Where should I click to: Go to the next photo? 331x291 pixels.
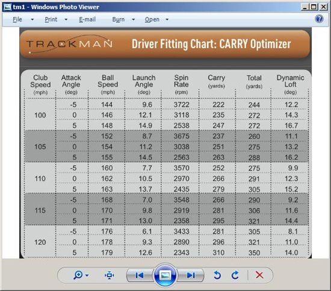(191, 275)
